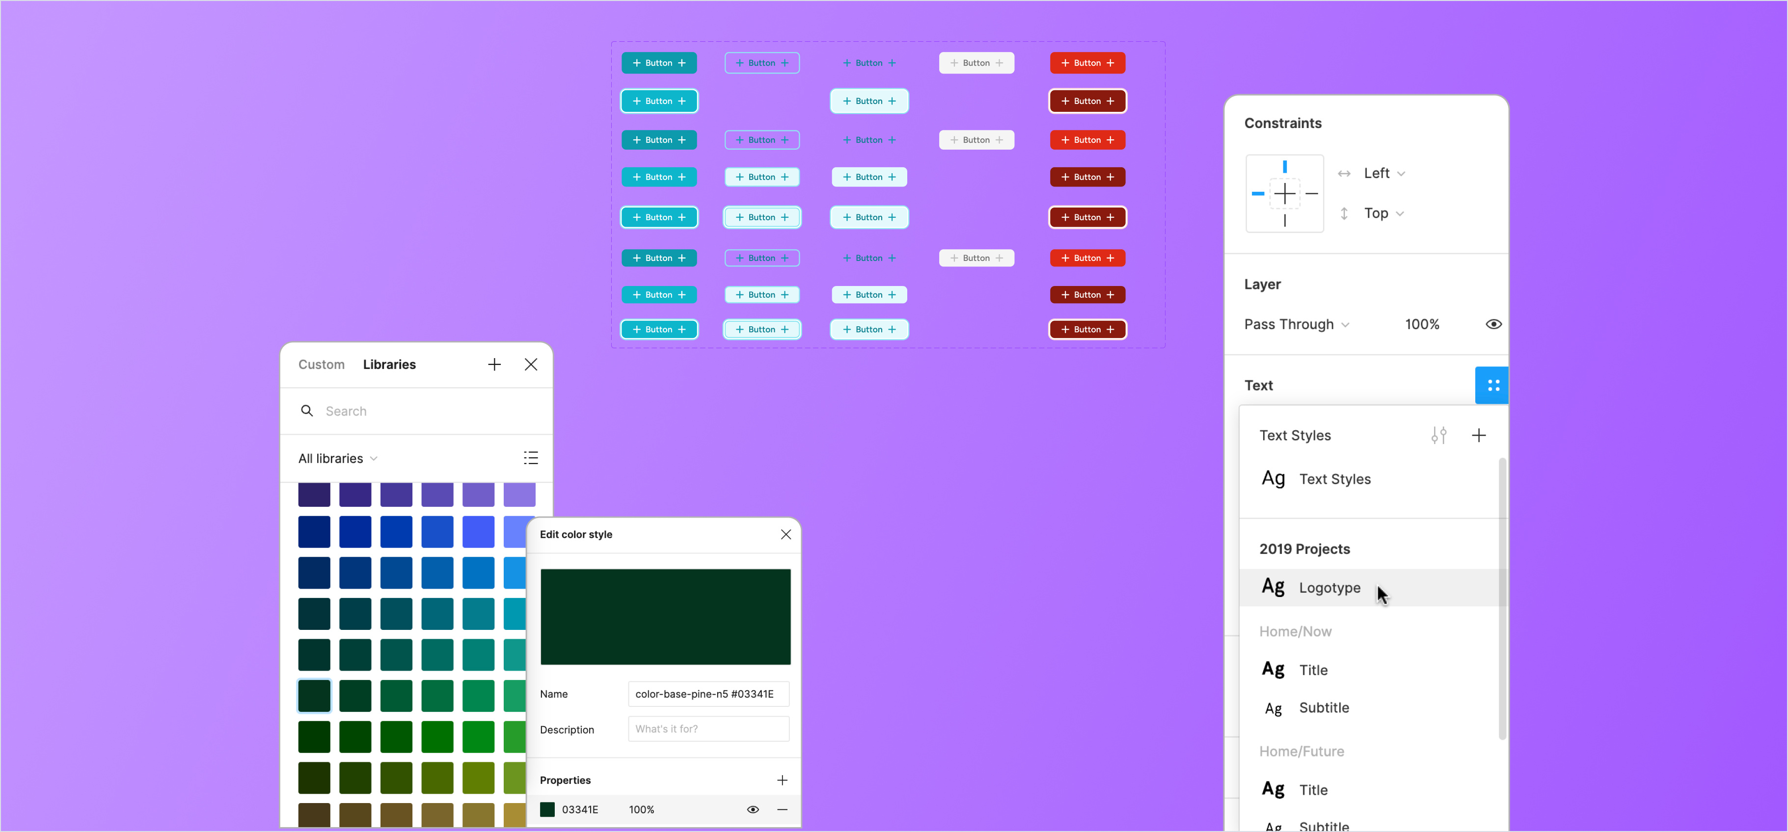Click the minus icon to remove the 03341E property
This screenshot has width=1788, height=832.
[783, 809]
